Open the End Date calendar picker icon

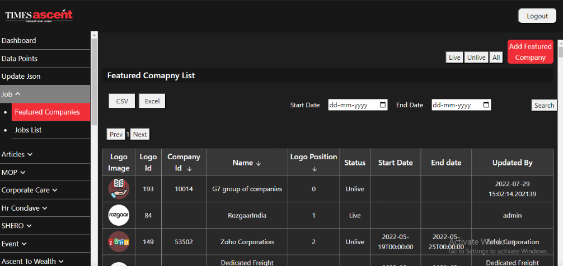coord(486,105)
